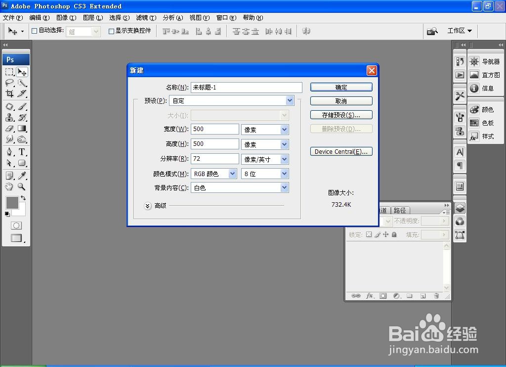The width and height of the screenshot is (506, 367).
Task: Select the Hand tool
Action: [9, 186]
